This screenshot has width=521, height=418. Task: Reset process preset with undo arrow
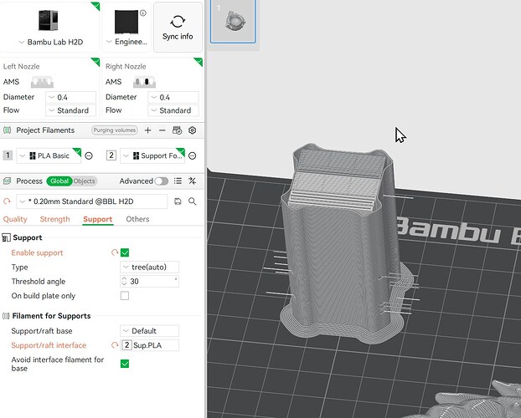click(x=7, y=201)
